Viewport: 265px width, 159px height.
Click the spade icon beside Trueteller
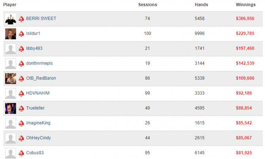click(21, 108)
